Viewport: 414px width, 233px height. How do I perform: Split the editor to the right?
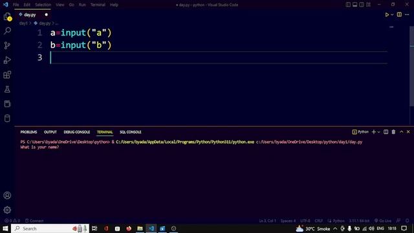coord(399,14)
